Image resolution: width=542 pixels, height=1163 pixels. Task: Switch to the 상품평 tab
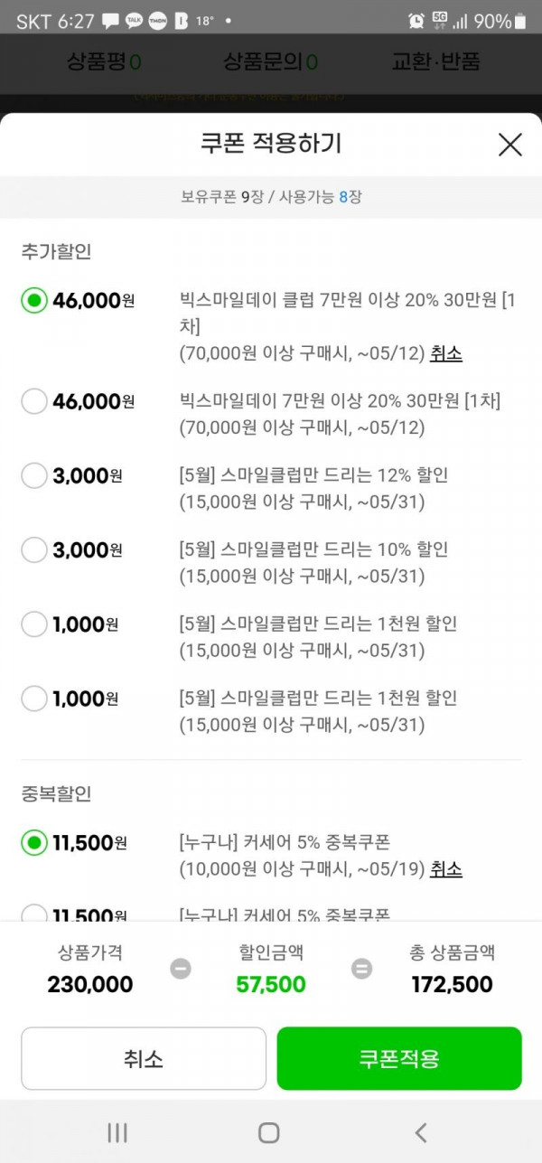[103, 61]
